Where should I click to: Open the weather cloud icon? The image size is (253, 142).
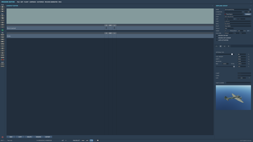click(x=3, y=18)
